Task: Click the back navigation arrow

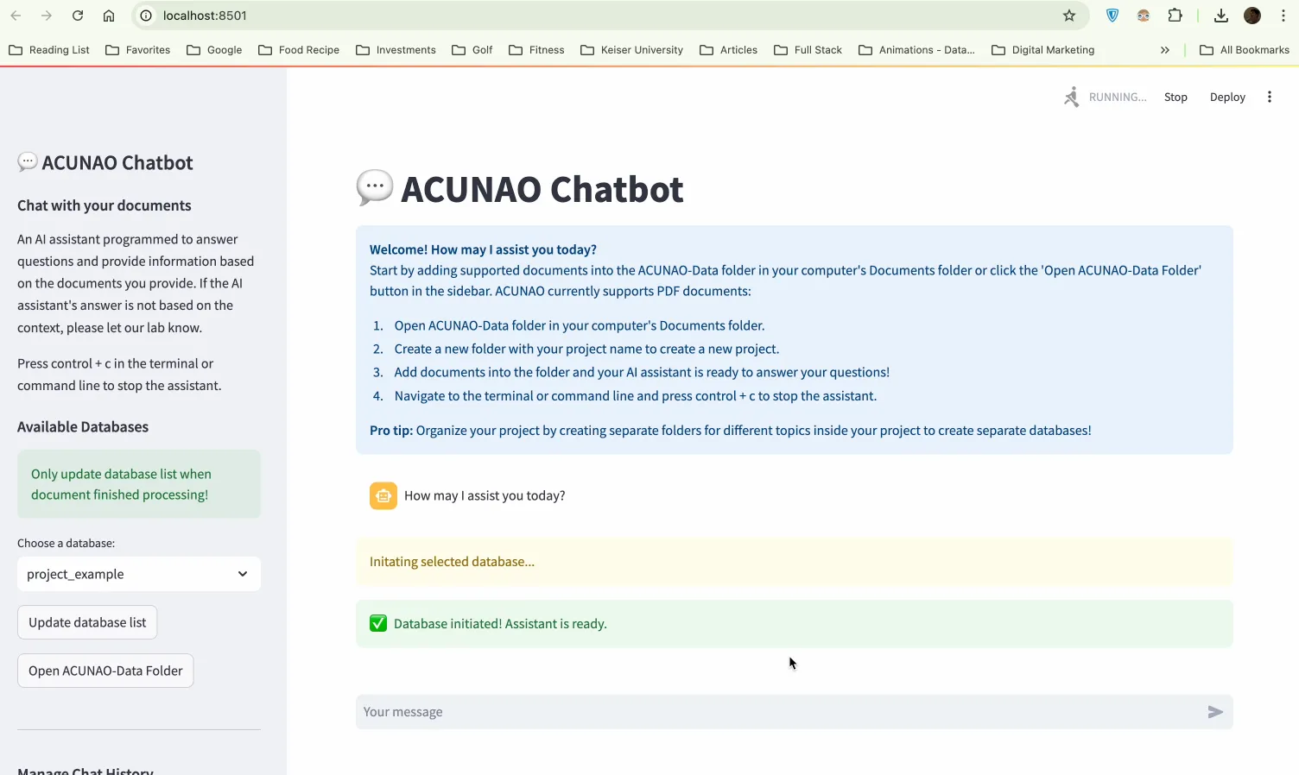Action: click(x=16, y=15)
